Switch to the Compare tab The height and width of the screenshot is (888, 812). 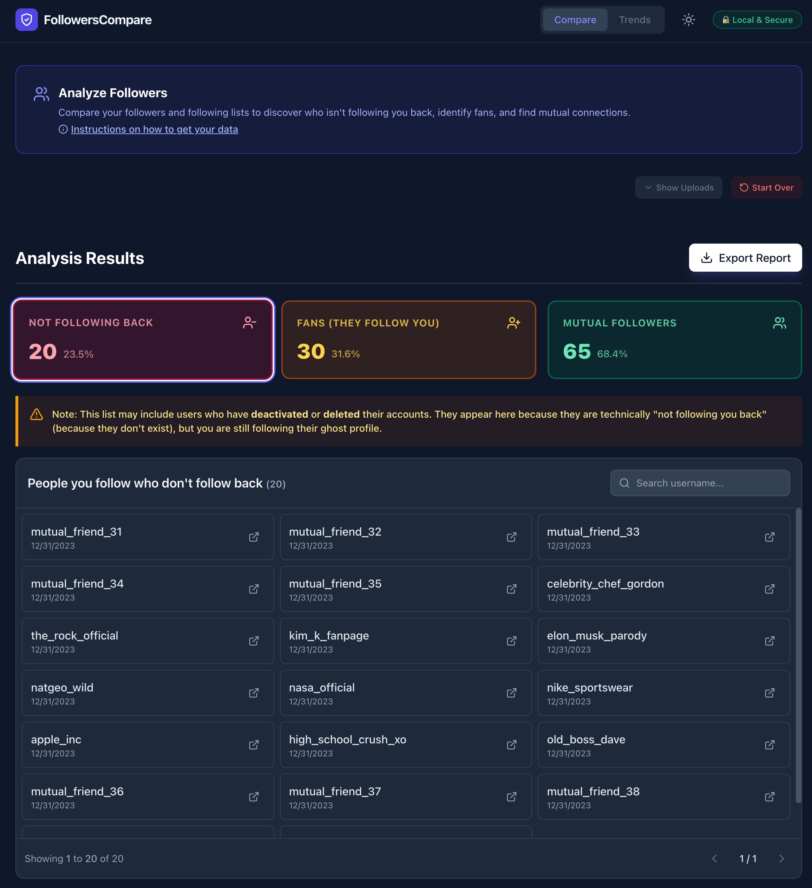point(574,20)
